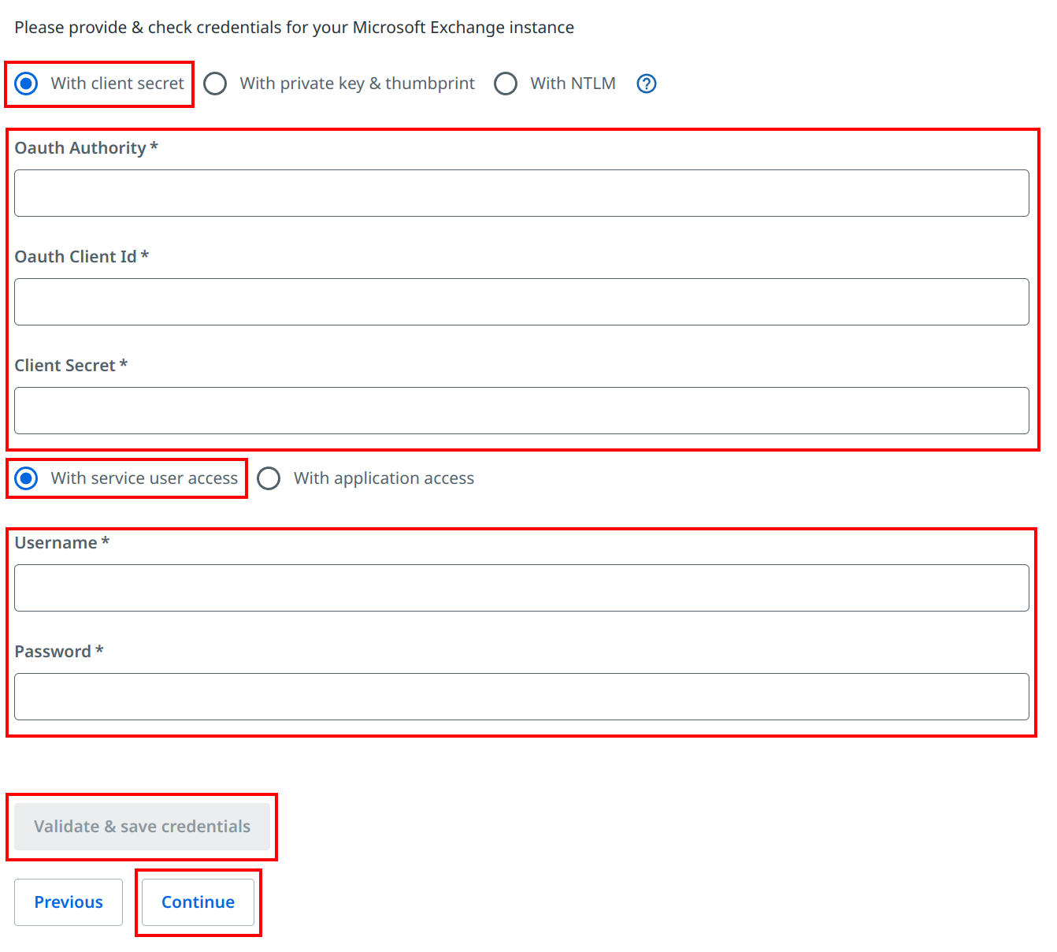Click the Microsoft Exchange credentials instruction text
The height and width of the screenshot is (952, 1057).
tap(294, 28)
